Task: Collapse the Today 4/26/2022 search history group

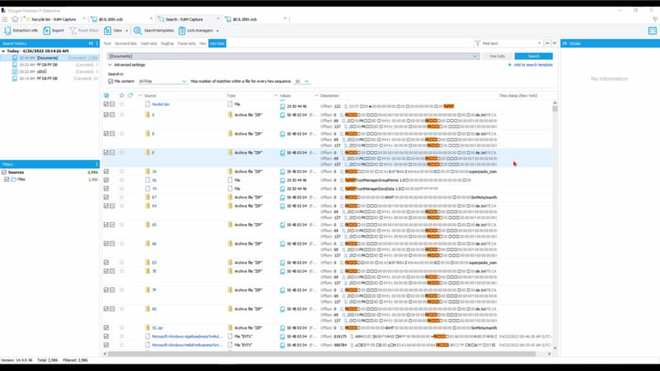Action: pos(5,50)
